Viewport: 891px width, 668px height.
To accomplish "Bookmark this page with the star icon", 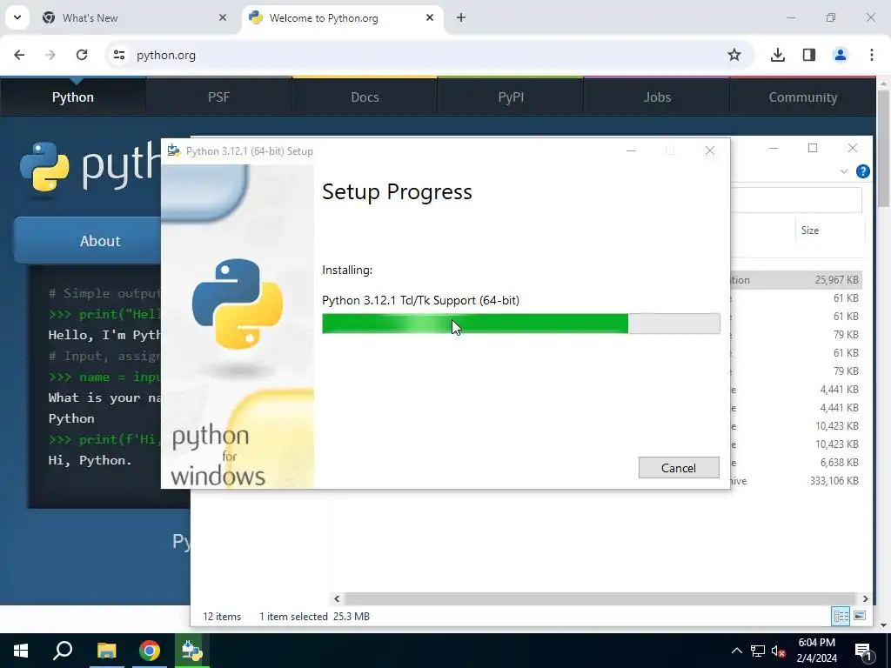I will (x=734, y=55).
